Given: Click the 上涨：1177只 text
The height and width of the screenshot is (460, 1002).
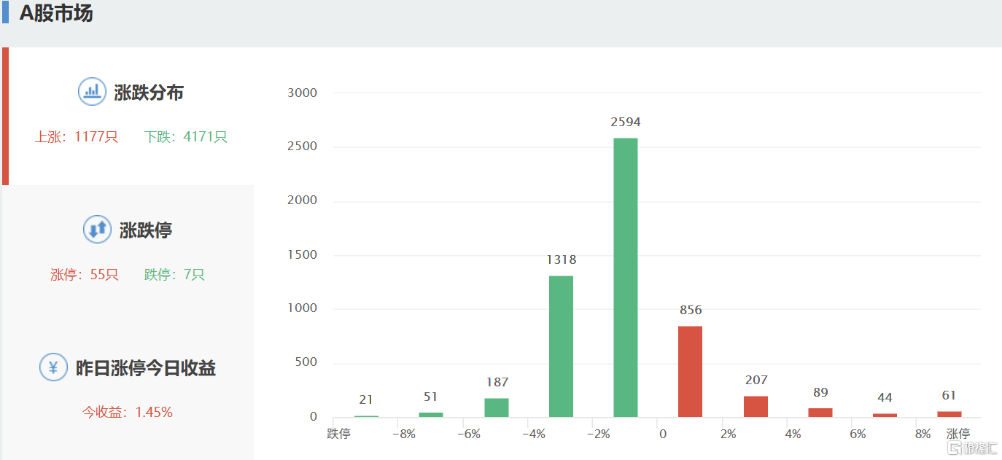Looking at the screenshot, I should pos(77,136).
